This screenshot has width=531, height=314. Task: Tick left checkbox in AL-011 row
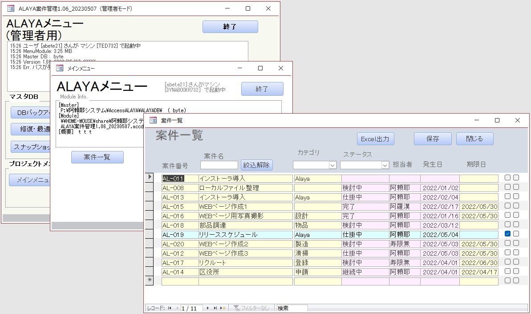coord(507,177)
